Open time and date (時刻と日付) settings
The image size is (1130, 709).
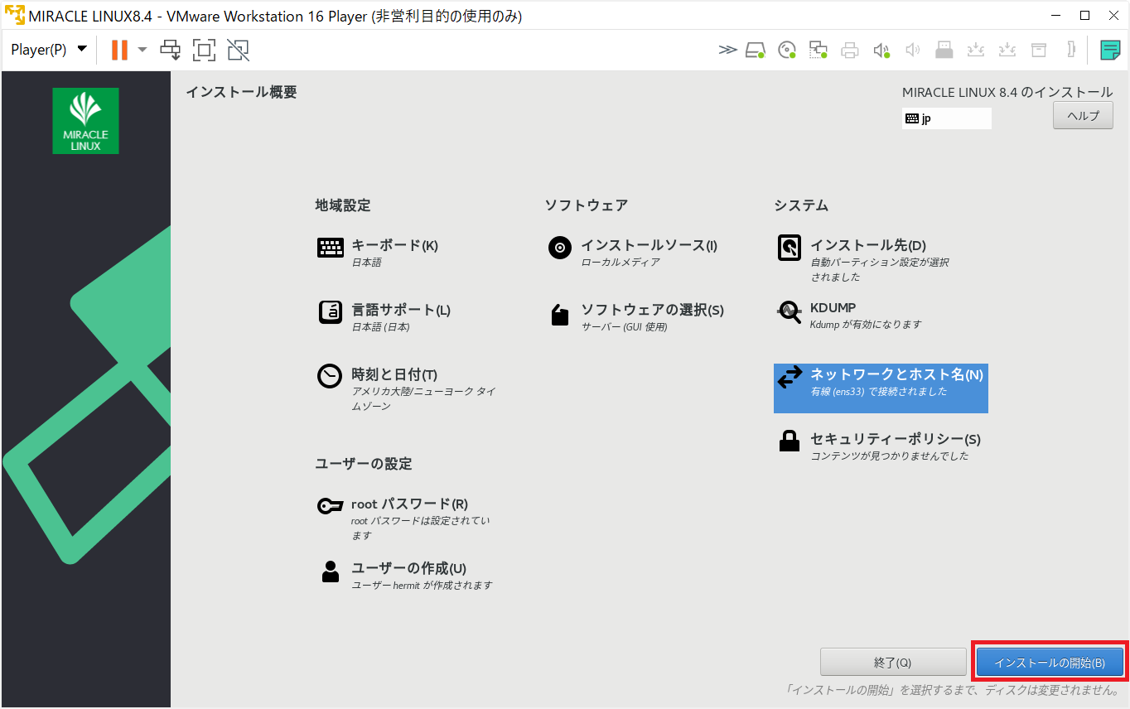click(x=408, y=389)
